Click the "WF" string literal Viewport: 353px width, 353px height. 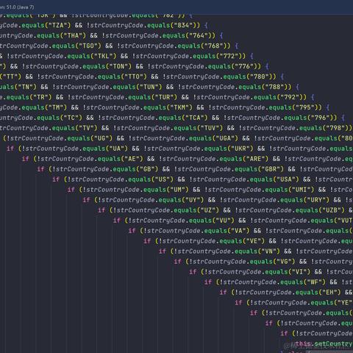tap(314, 282)
